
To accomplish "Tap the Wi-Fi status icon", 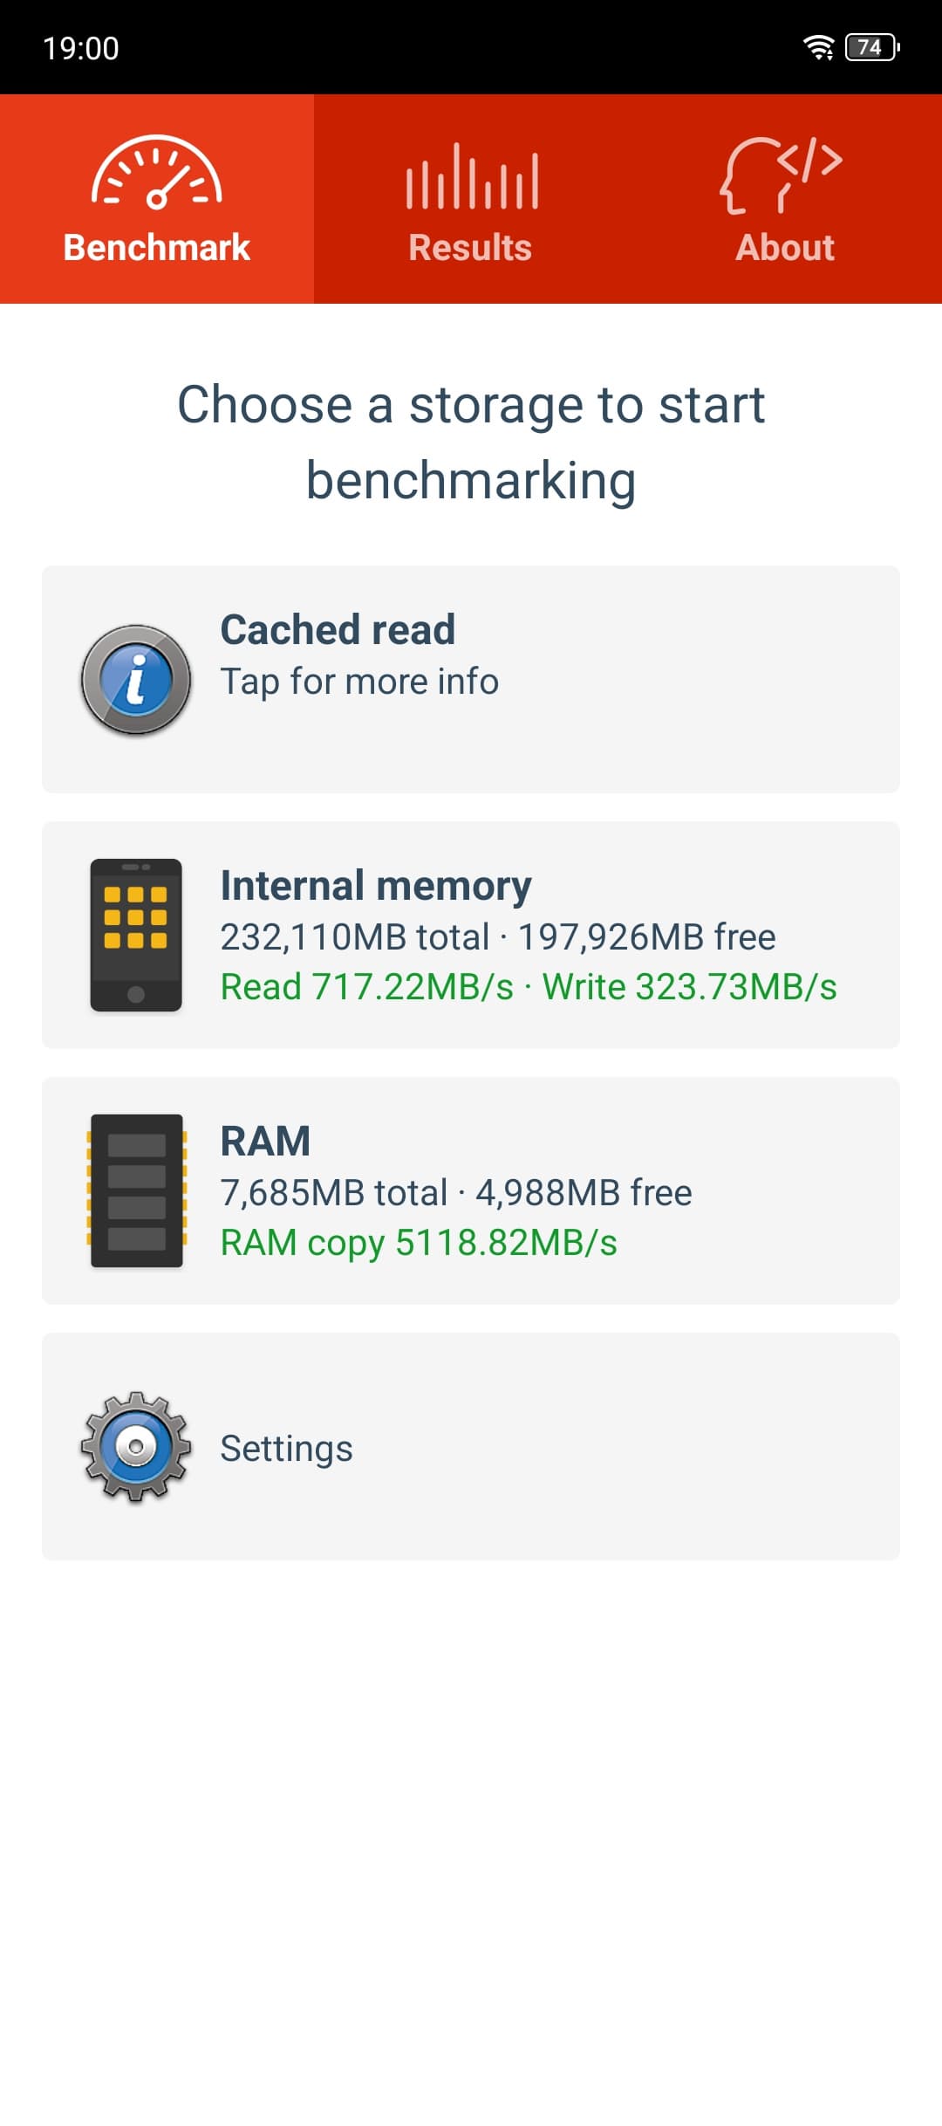I will coord(818,47).
